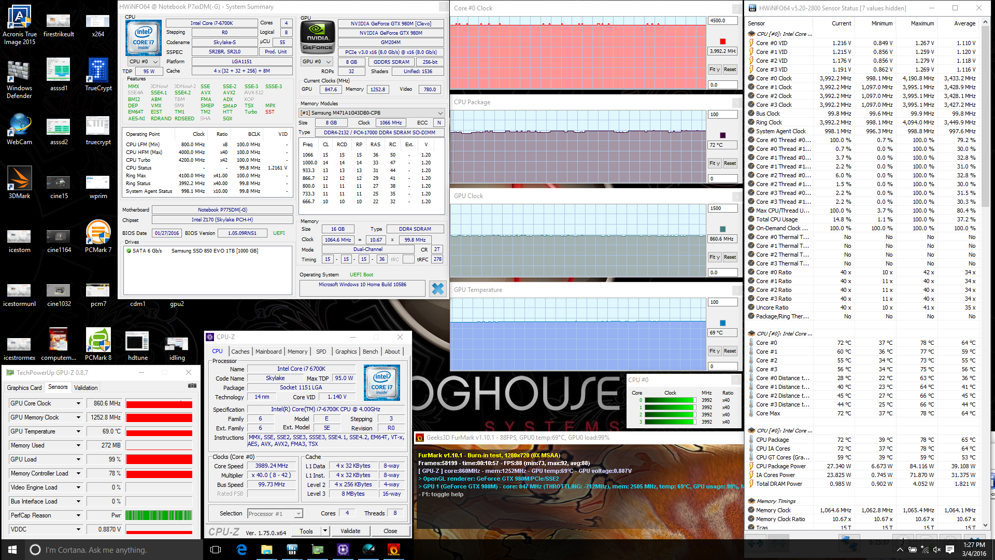Click the GPU-Z screenshot camera icon
995x560 pixels.
click(192, 386)
